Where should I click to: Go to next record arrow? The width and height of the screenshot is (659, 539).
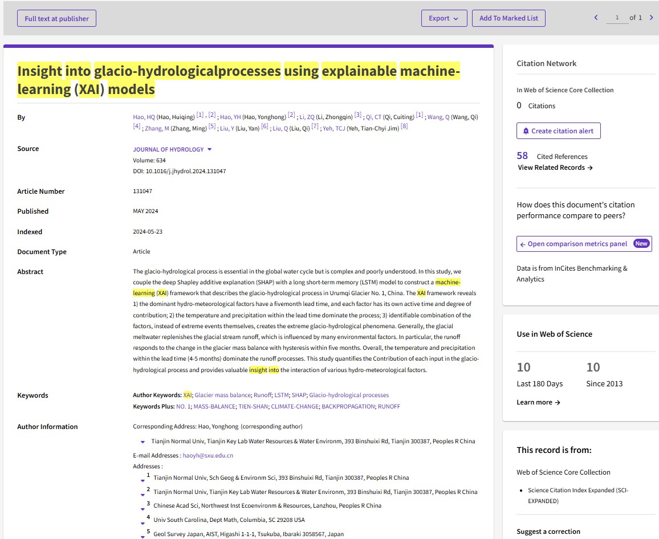[x=652, y=18]
